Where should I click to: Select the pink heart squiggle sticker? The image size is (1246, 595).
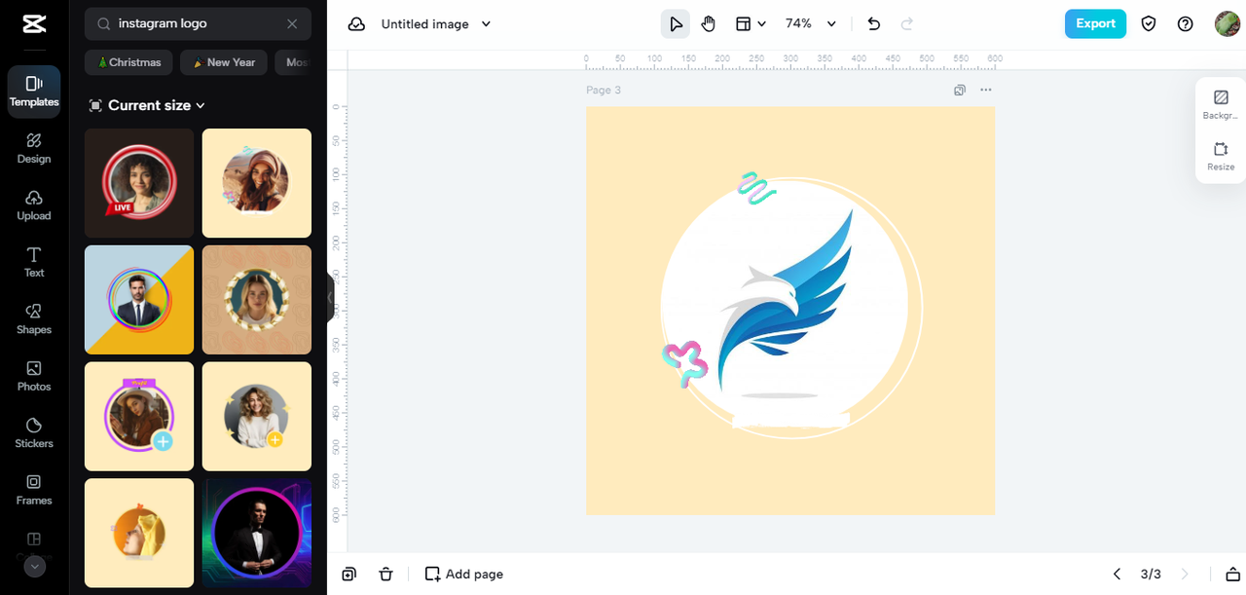(x=684, y=364)
